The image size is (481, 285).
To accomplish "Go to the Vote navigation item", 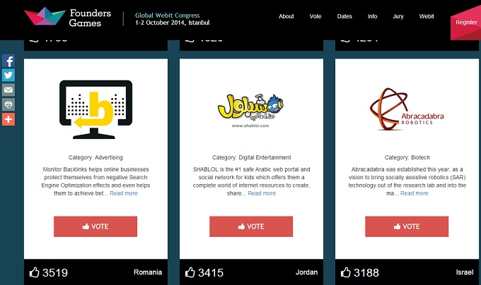I will pyautogui.click(x=315, y=16).
